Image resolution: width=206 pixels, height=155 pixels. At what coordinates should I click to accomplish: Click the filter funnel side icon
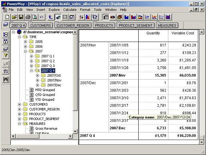(6, 55)
